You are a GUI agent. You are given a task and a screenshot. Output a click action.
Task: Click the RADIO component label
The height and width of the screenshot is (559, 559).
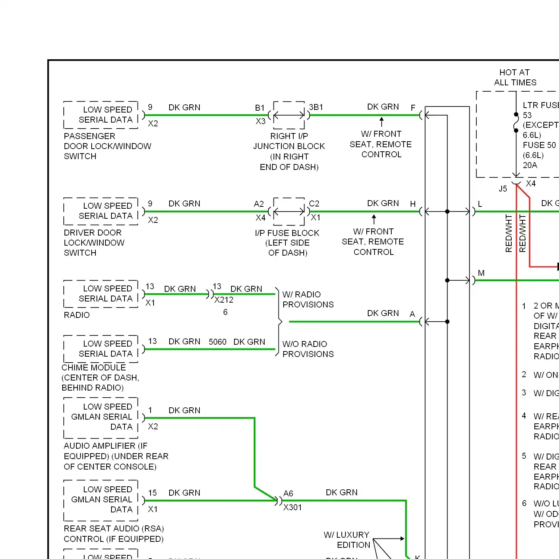[77, 315]
